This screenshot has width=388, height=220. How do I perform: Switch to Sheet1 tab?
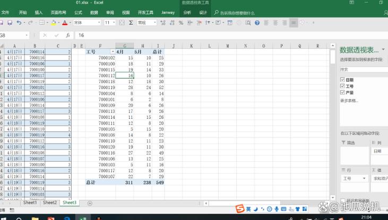click(x=30, y=203)
